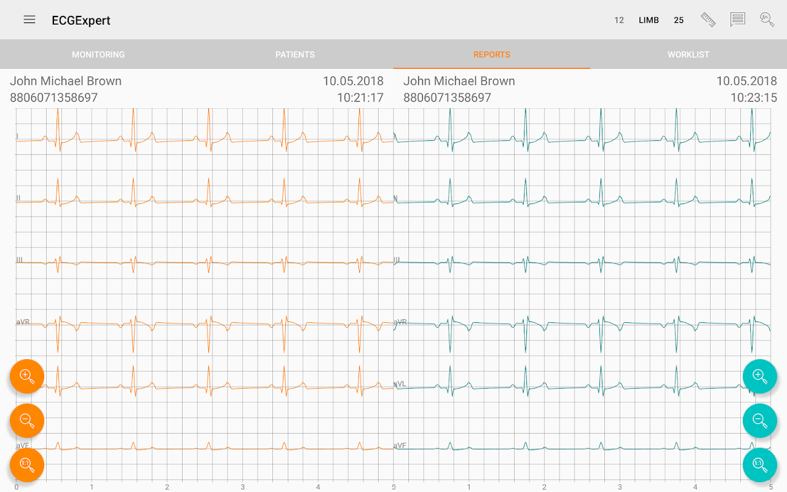
Task: Open the hamburger navigation menu
Action: [x=30, y=20]
